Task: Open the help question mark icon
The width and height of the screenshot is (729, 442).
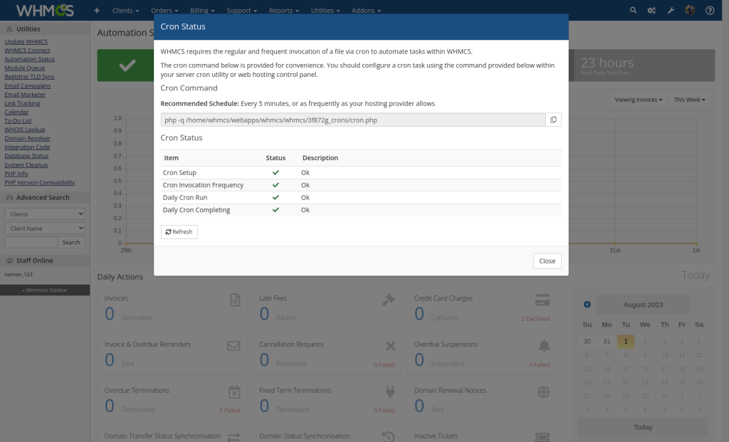Action: click(710, 10)
